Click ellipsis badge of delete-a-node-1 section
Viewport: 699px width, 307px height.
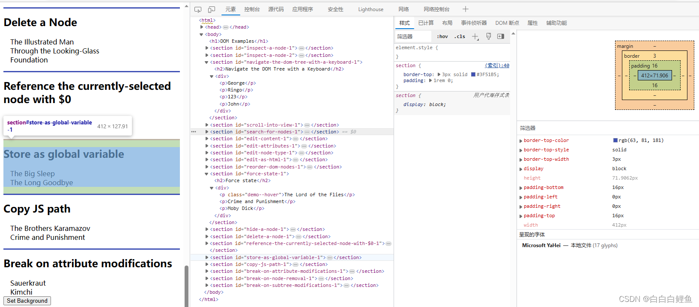tap(299, 237)
